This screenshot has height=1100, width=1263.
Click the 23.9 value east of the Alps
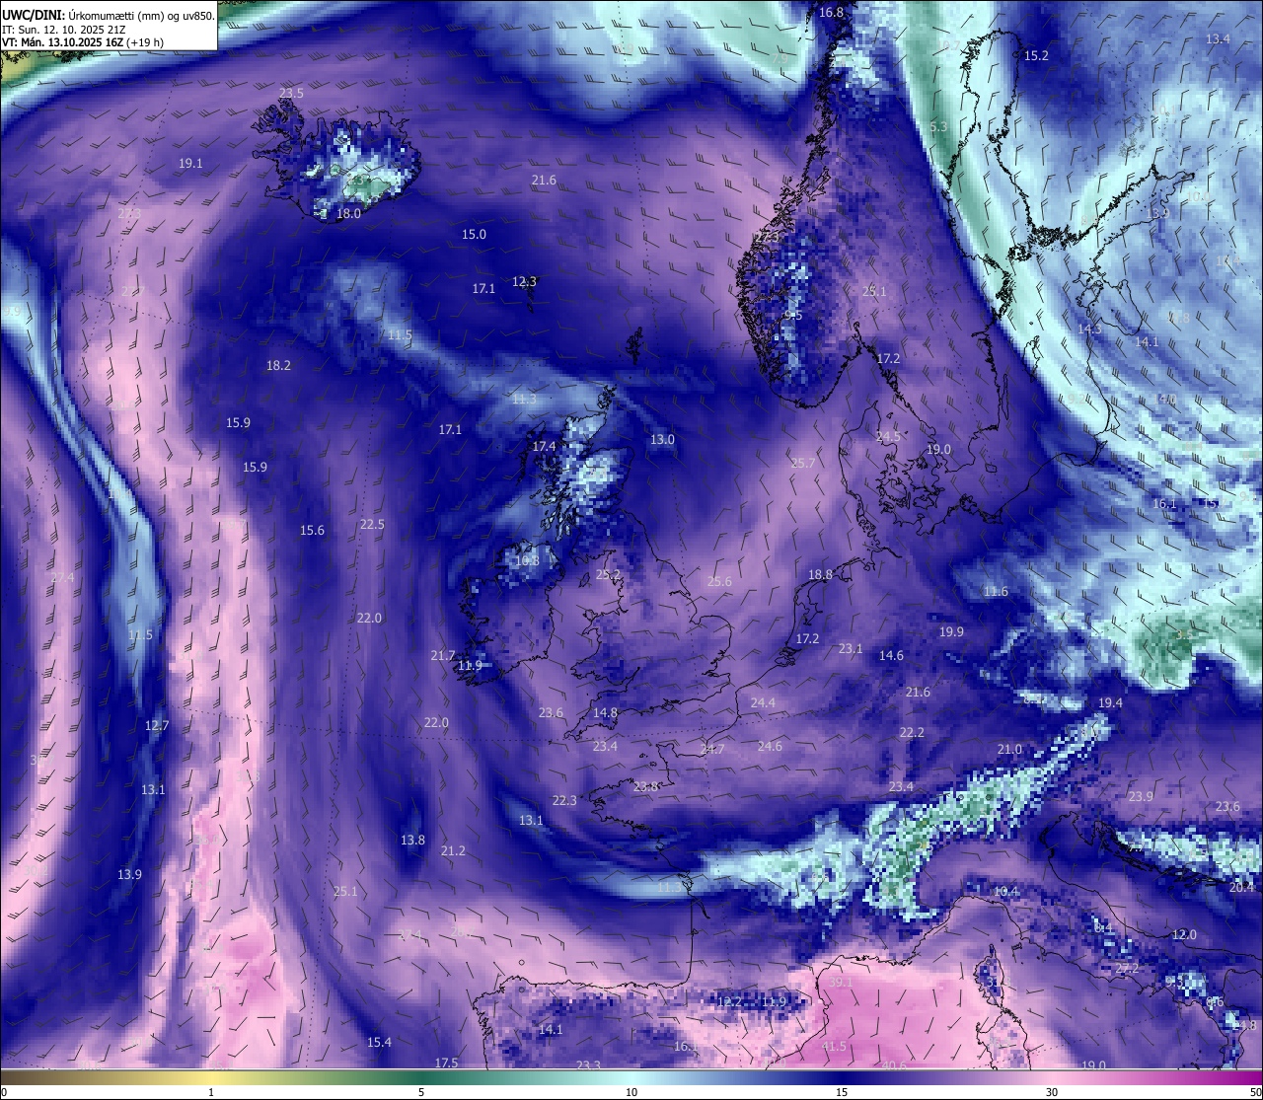point(1141,797)
